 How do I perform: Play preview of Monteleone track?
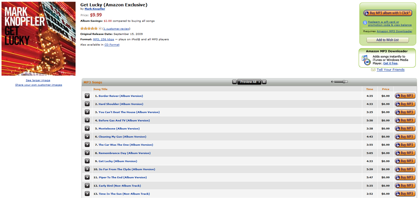87,128
